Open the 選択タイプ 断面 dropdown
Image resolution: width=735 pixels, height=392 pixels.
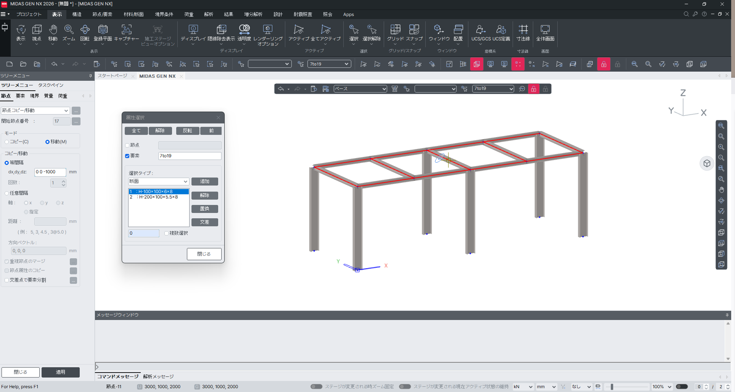click(159, 181)
